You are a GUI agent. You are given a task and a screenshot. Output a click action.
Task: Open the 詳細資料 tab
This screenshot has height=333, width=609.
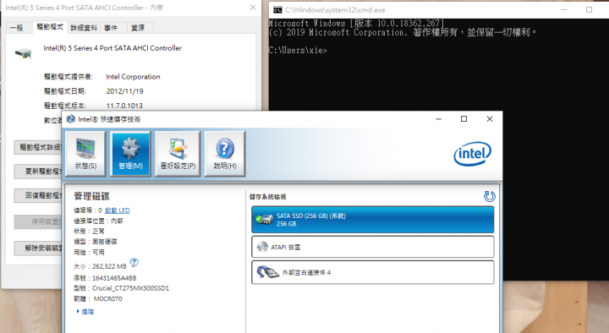pyautogui.click(x=84, y=28)
